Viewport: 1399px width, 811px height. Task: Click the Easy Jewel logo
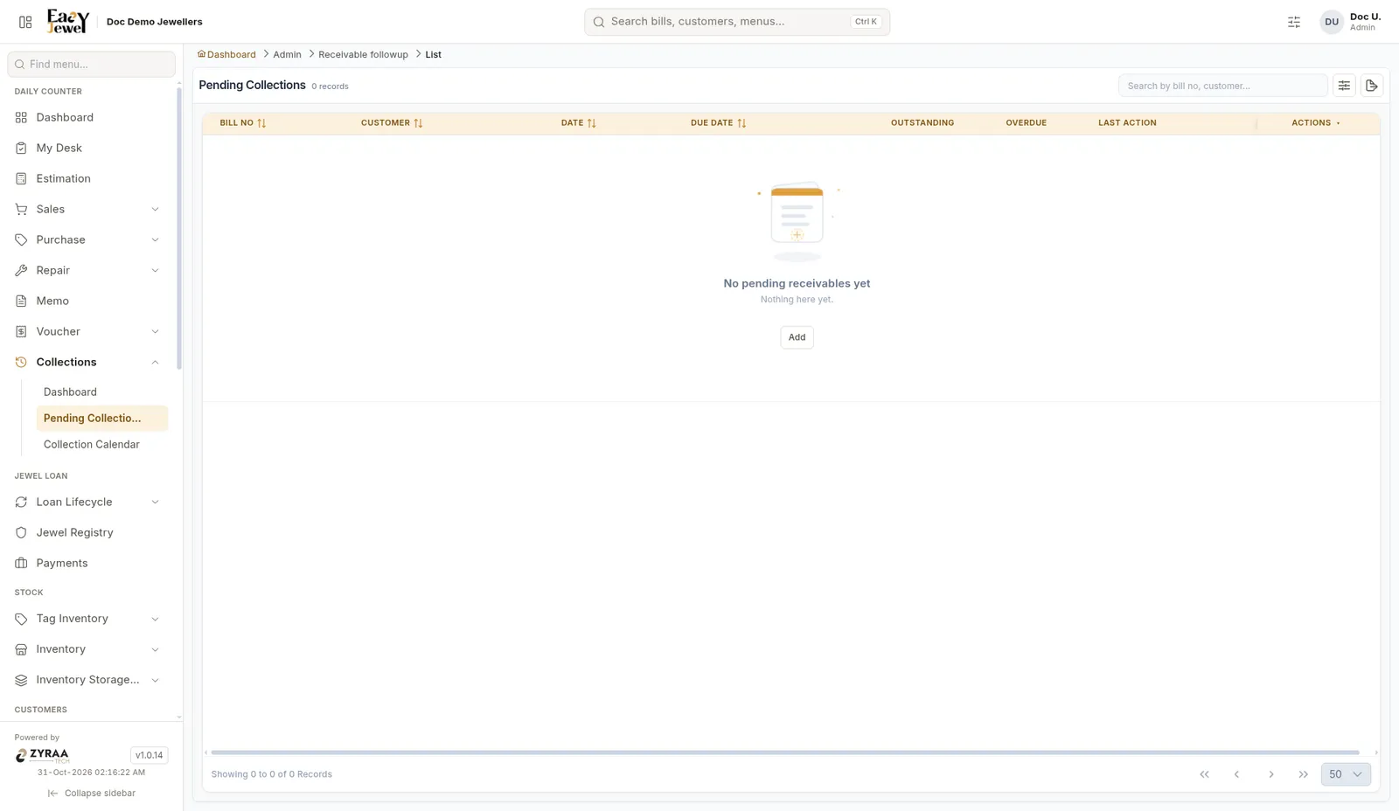click(67, 21)
